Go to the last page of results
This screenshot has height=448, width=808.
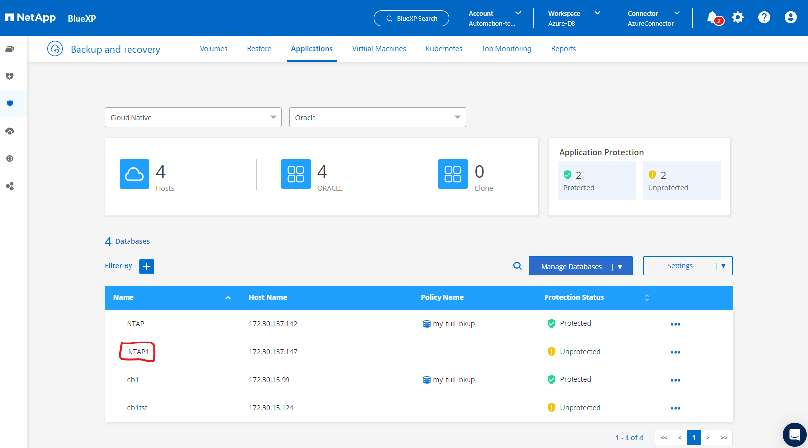pos(724,438)
